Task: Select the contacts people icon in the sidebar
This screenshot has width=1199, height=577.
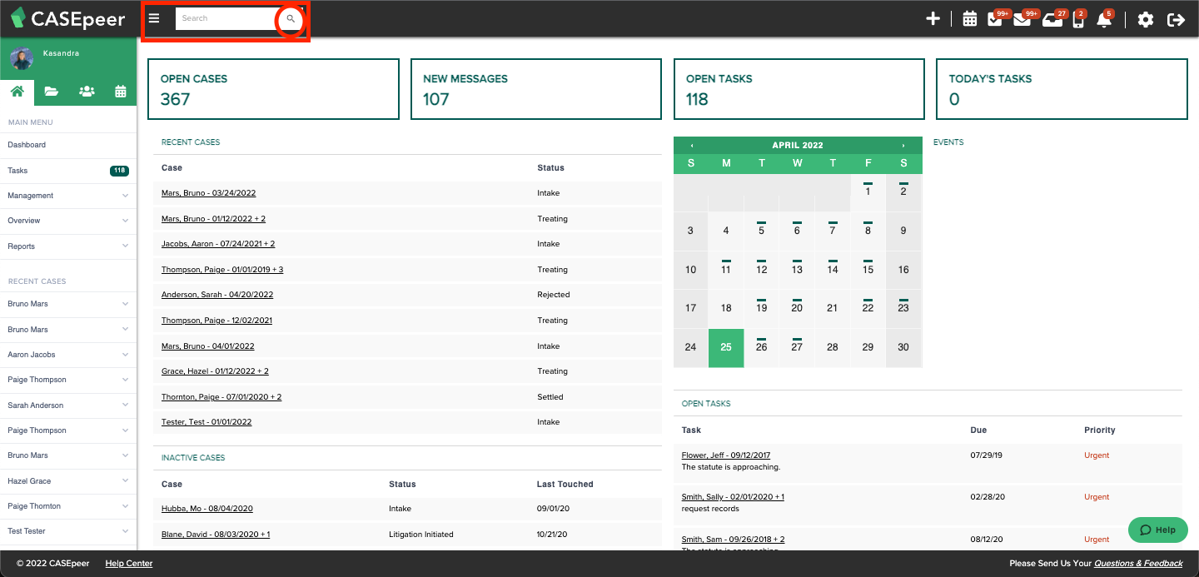Action: tap(87, 92)
